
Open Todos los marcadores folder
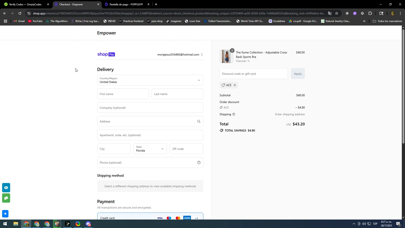coord(387,21)
